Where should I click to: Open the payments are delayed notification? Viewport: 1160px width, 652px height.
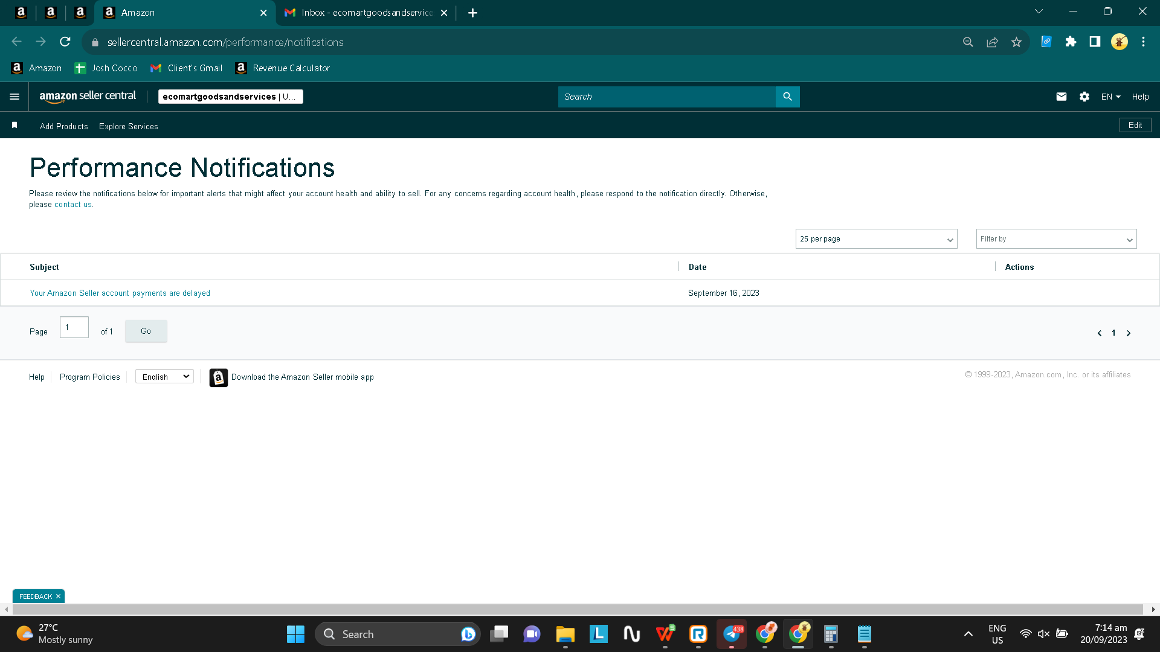coord(120,293)
